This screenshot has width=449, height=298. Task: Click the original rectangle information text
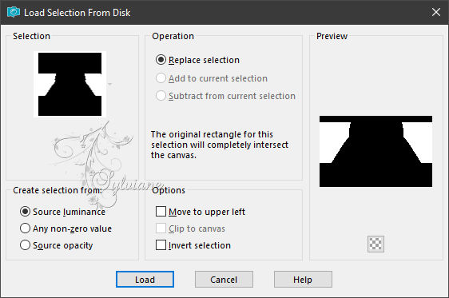220,145
